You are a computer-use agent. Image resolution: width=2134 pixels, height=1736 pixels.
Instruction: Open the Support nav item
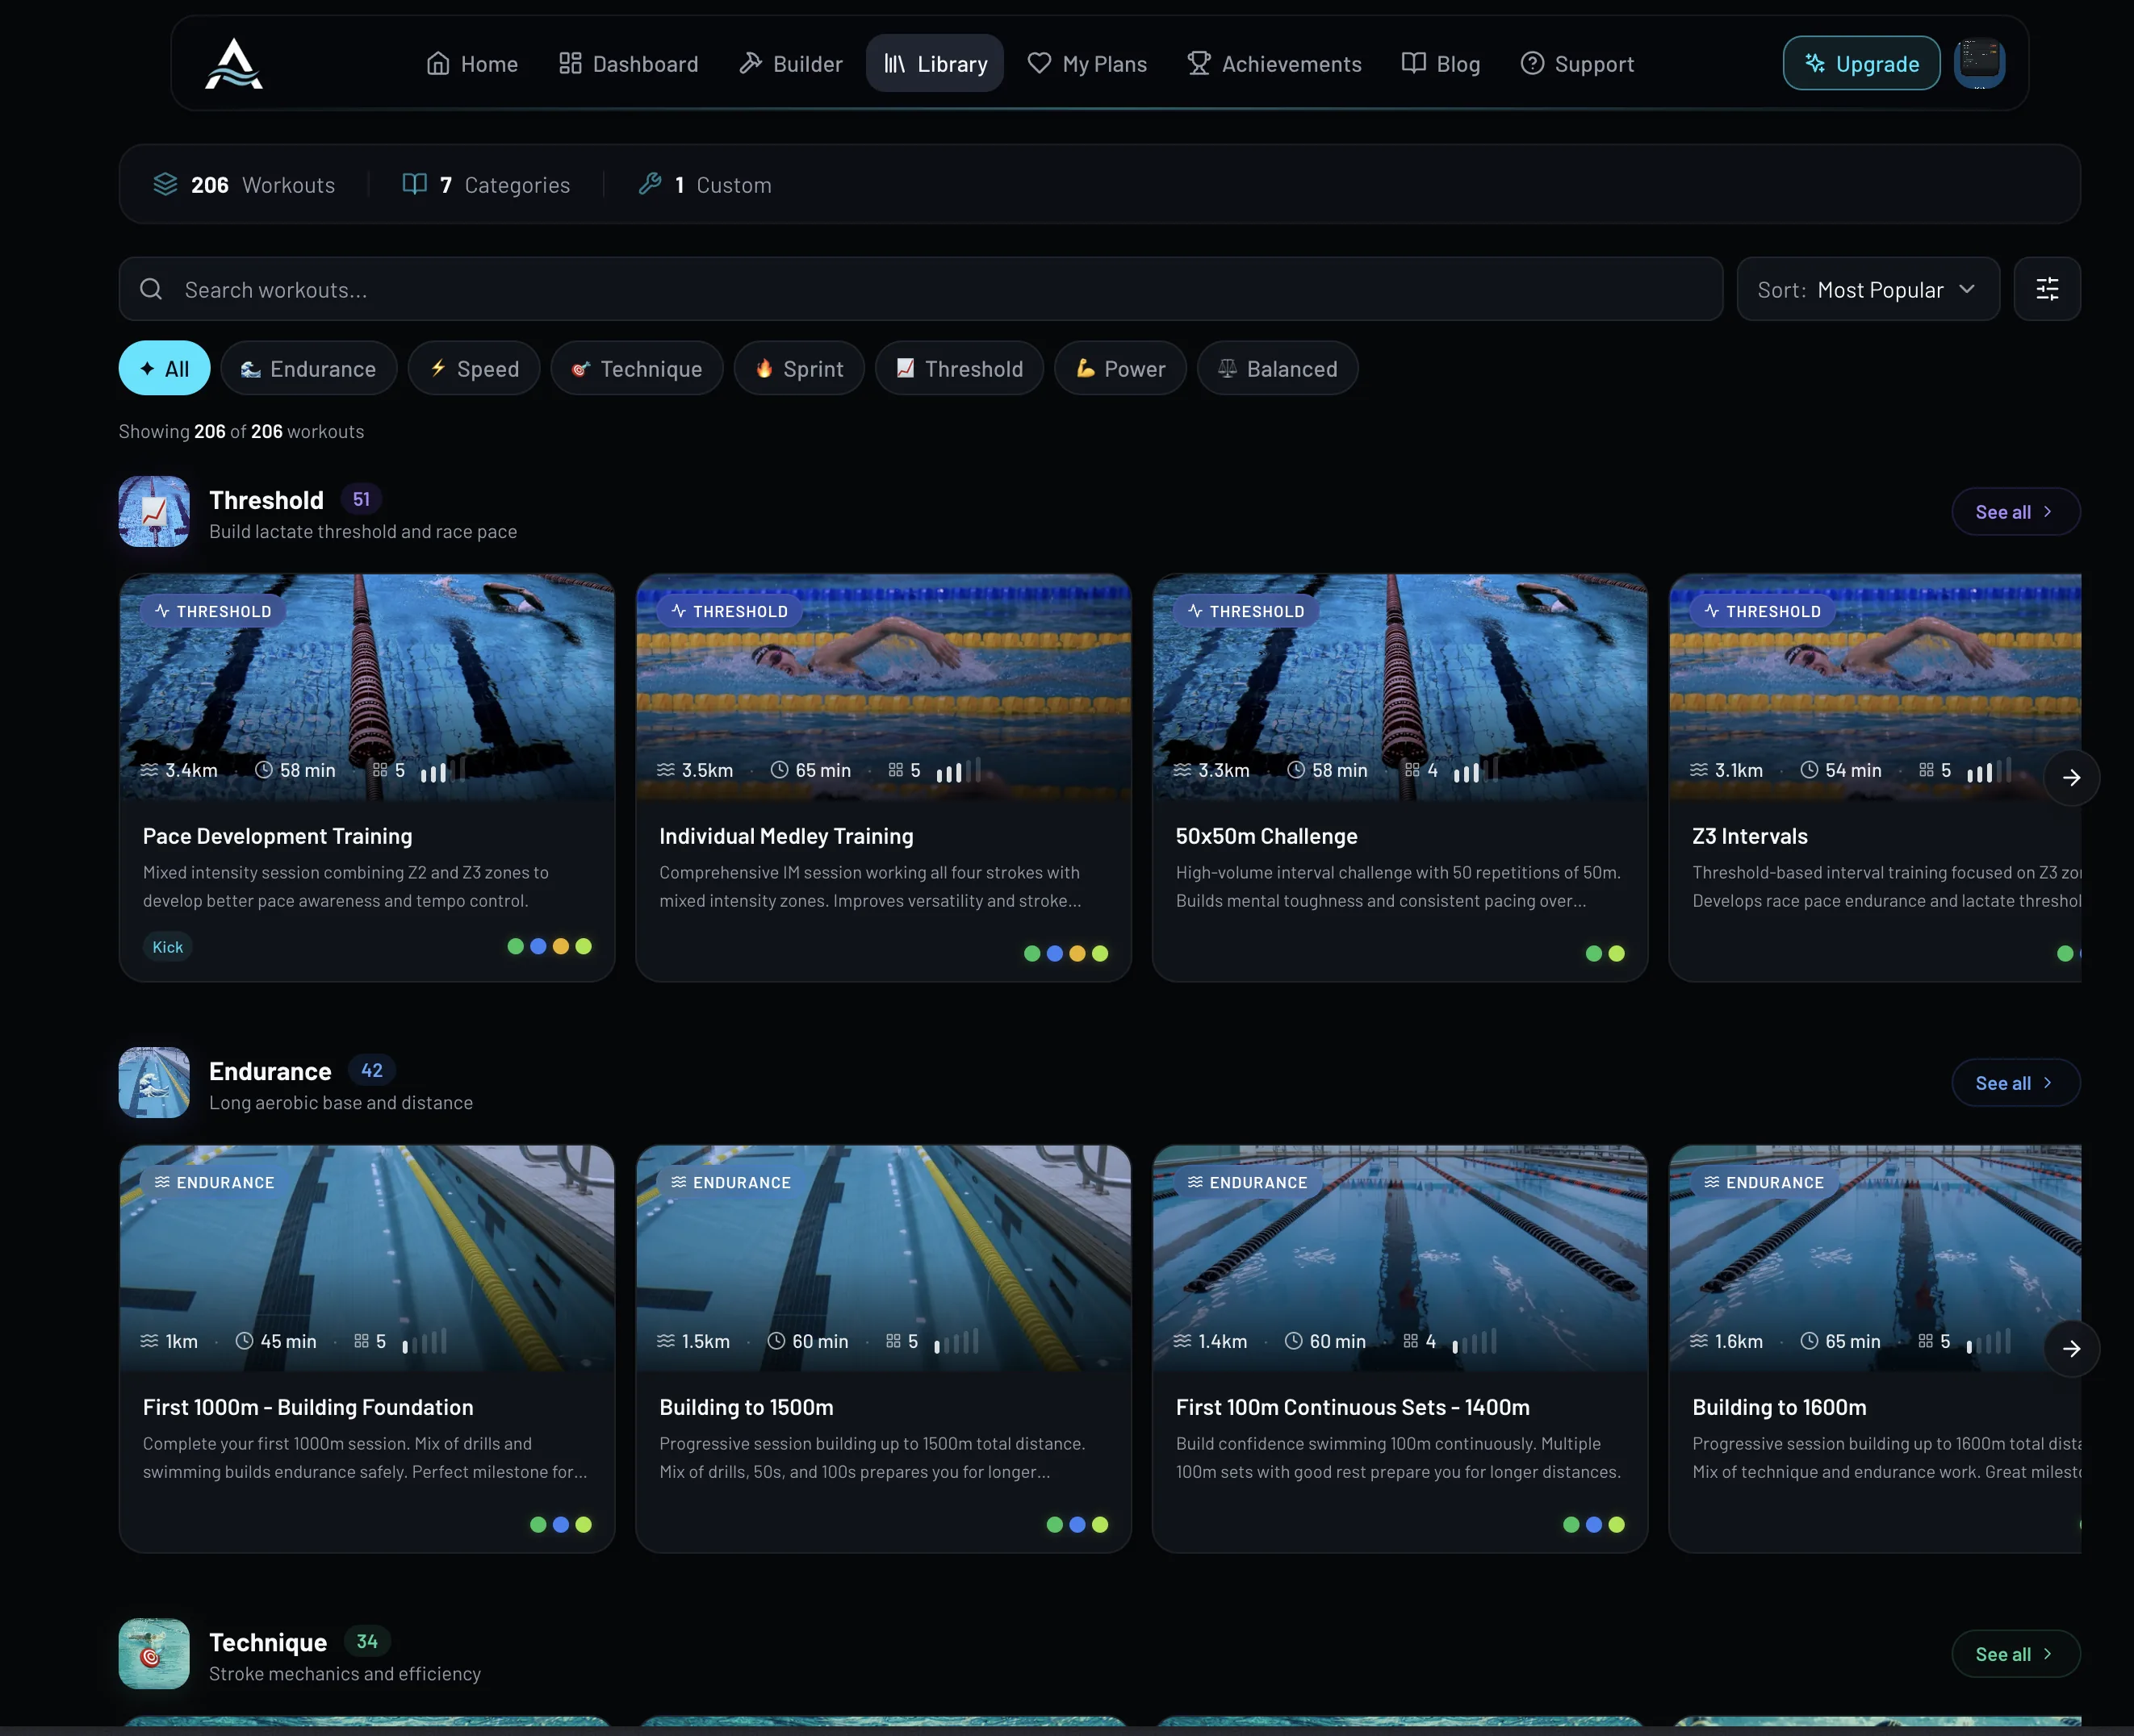tap(1577, 64)
